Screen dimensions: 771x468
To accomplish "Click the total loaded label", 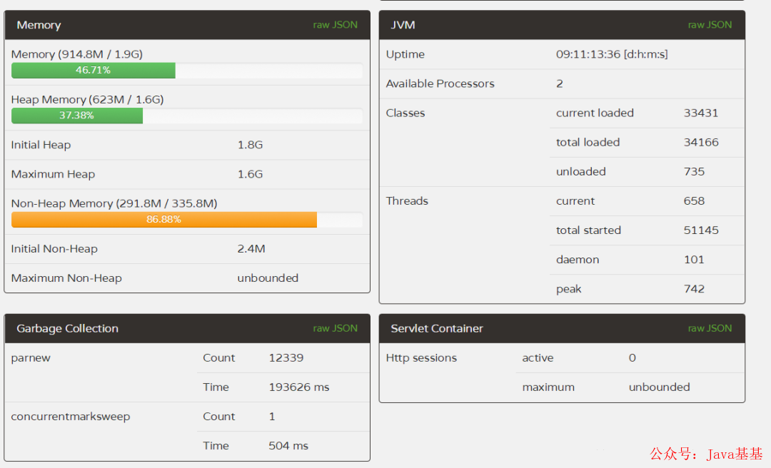I will coord(588,142).
